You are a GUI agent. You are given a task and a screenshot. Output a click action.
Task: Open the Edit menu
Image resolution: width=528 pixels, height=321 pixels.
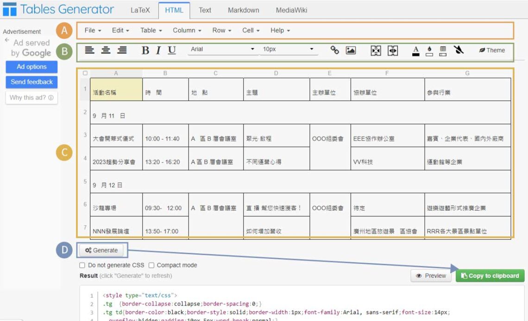[x=120, y=30]
